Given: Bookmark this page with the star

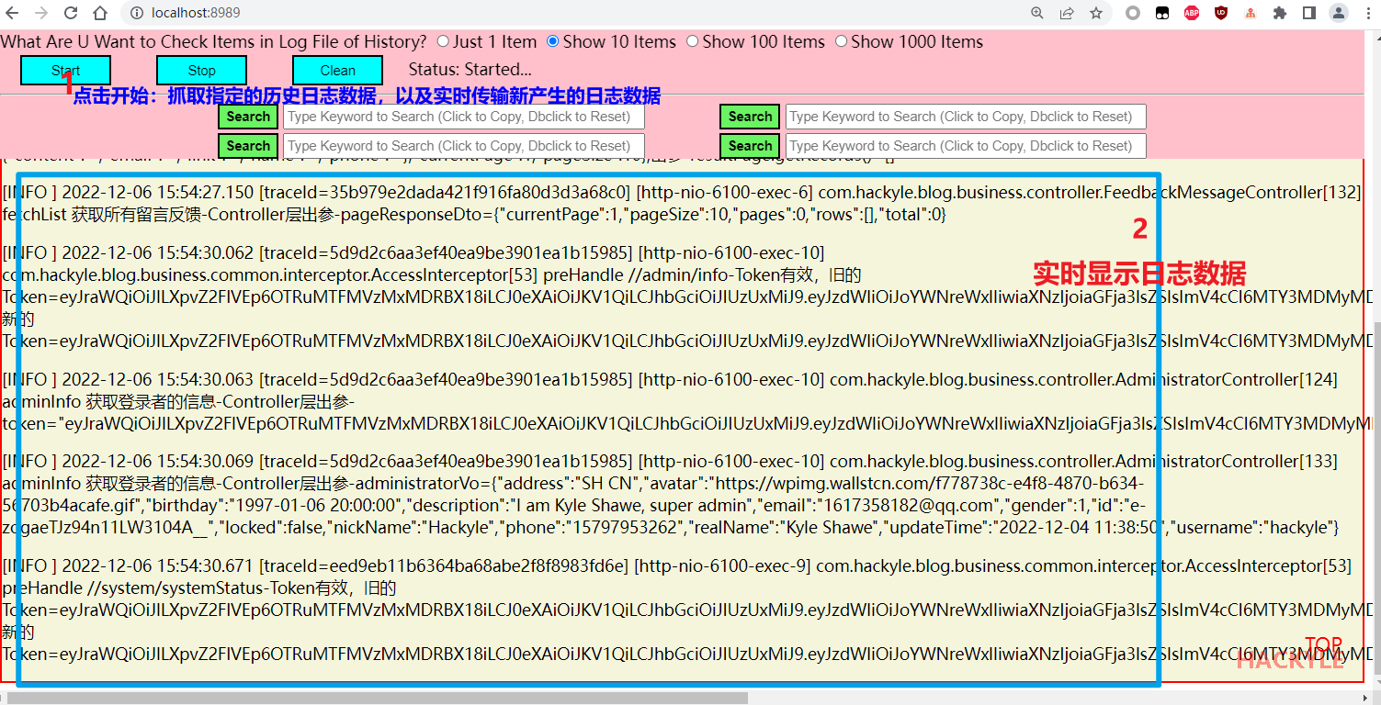Looking at the screenshot, I should click(1096, 13).
